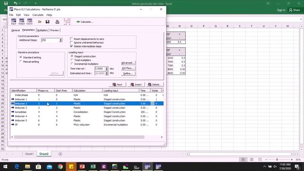This screenshot has width=304, height=171.
Task: Click the Time interval value field
Action: pyautogui.click(x=100, y=68)
